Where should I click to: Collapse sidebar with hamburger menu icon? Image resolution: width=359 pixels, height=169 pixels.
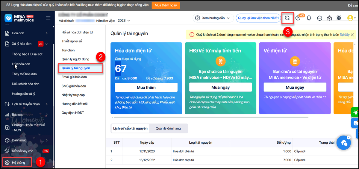[48, 18]
